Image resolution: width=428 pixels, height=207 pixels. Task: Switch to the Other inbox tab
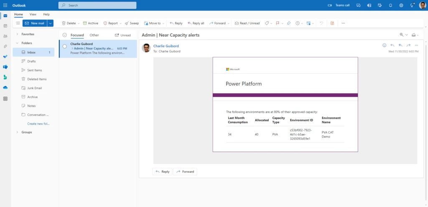(94, 35)
